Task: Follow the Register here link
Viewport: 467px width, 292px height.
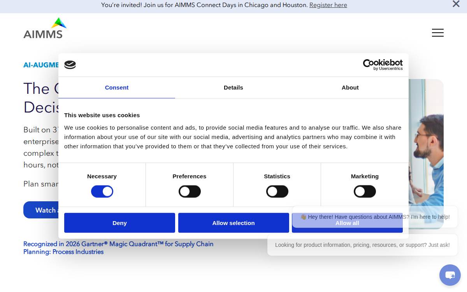Action: tap(328, 5)
